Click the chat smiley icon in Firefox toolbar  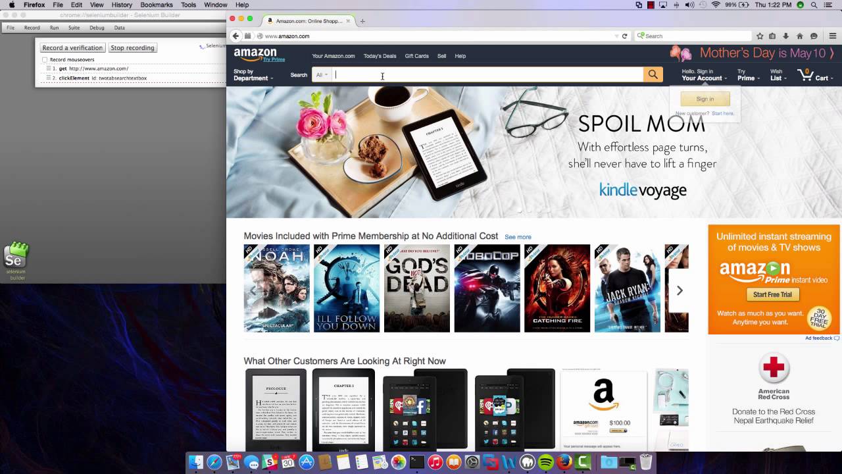pyautogui.click(x=814, y=36)
